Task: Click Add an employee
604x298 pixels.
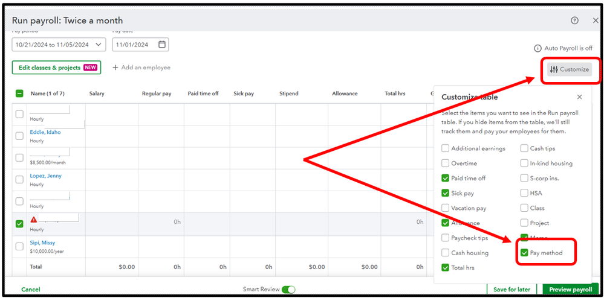Action: (x=141, y=68)
